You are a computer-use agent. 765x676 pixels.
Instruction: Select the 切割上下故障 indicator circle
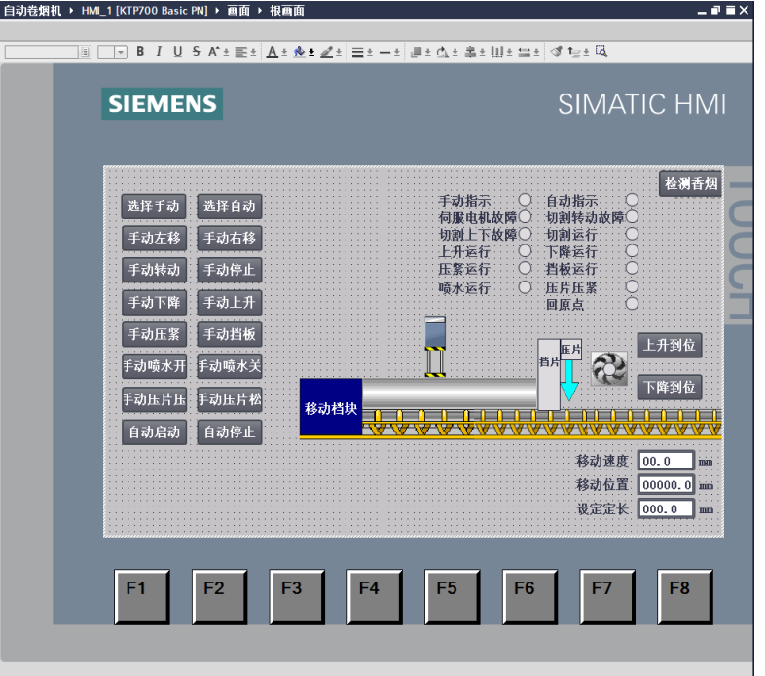tap(525, 234)
